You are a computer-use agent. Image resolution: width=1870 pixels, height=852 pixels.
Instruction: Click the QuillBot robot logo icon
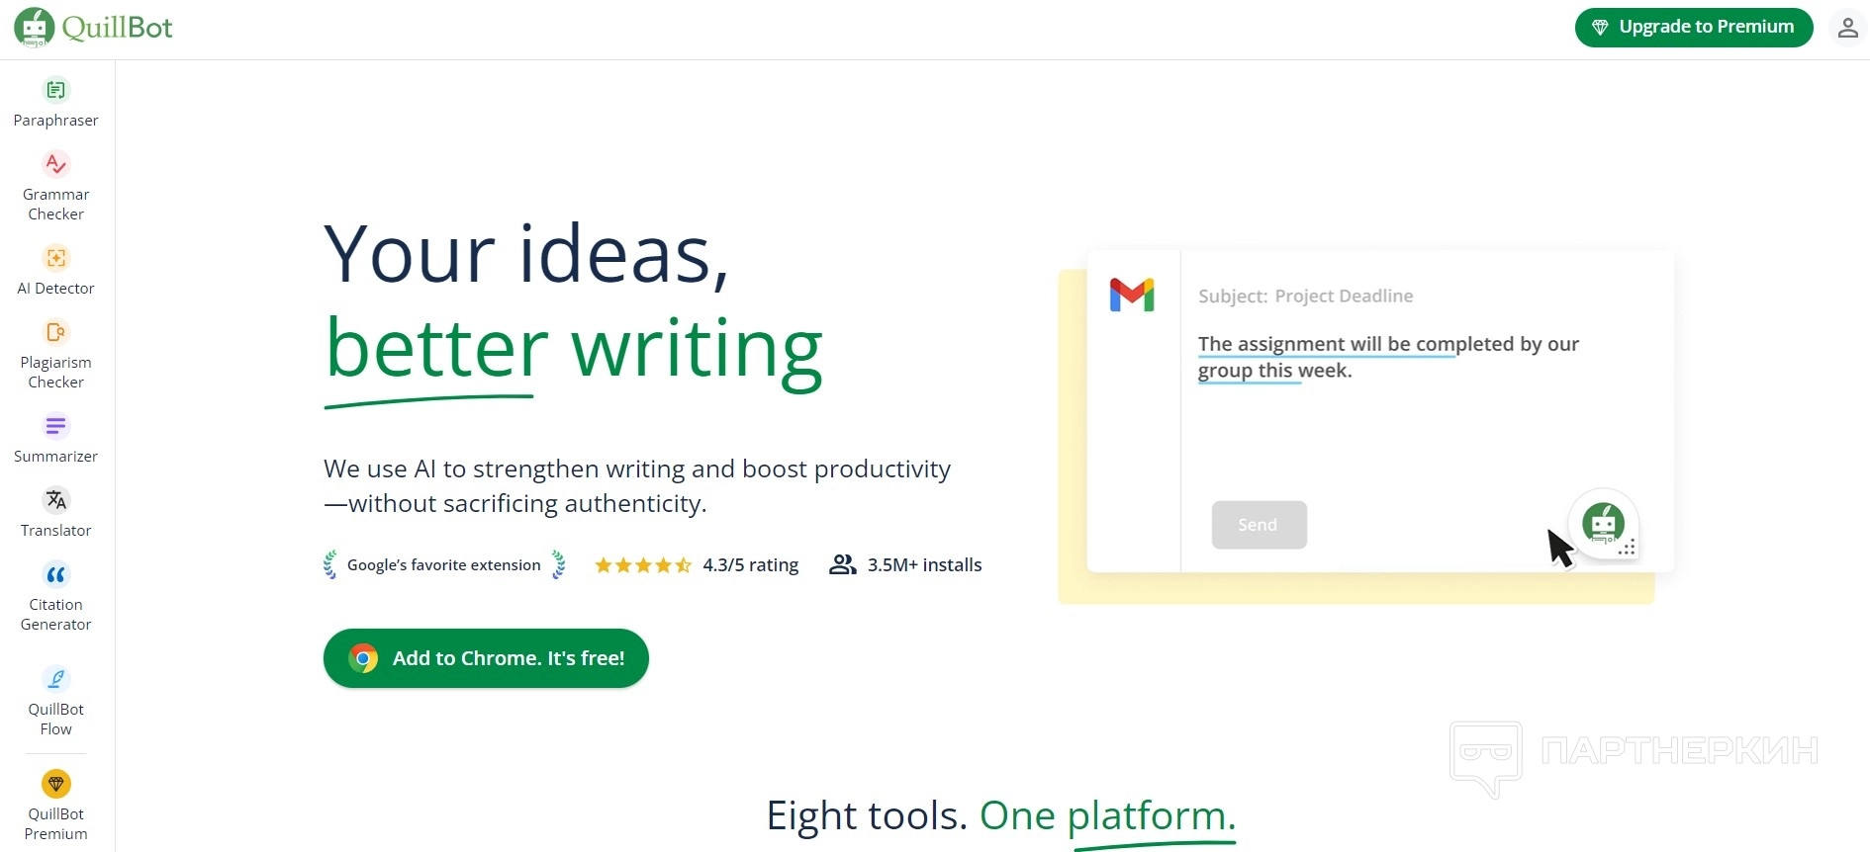click(35, 28)
